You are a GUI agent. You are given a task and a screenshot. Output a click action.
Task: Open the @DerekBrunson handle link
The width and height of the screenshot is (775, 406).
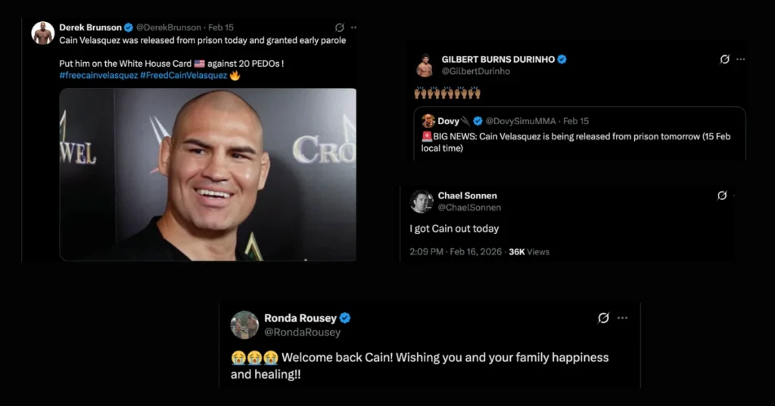point(169,28)
